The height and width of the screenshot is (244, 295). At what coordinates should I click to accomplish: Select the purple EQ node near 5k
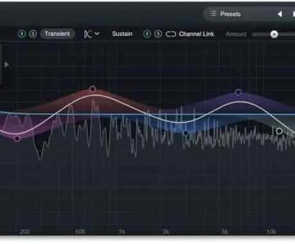[239, 92]
